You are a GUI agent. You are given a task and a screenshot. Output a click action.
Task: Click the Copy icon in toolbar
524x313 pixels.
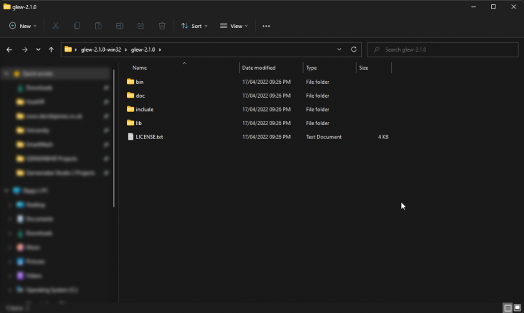click(77, 26)
